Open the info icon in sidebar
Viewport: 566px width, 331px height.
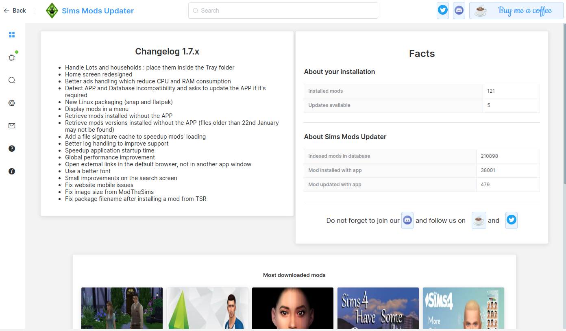point(12,171)
